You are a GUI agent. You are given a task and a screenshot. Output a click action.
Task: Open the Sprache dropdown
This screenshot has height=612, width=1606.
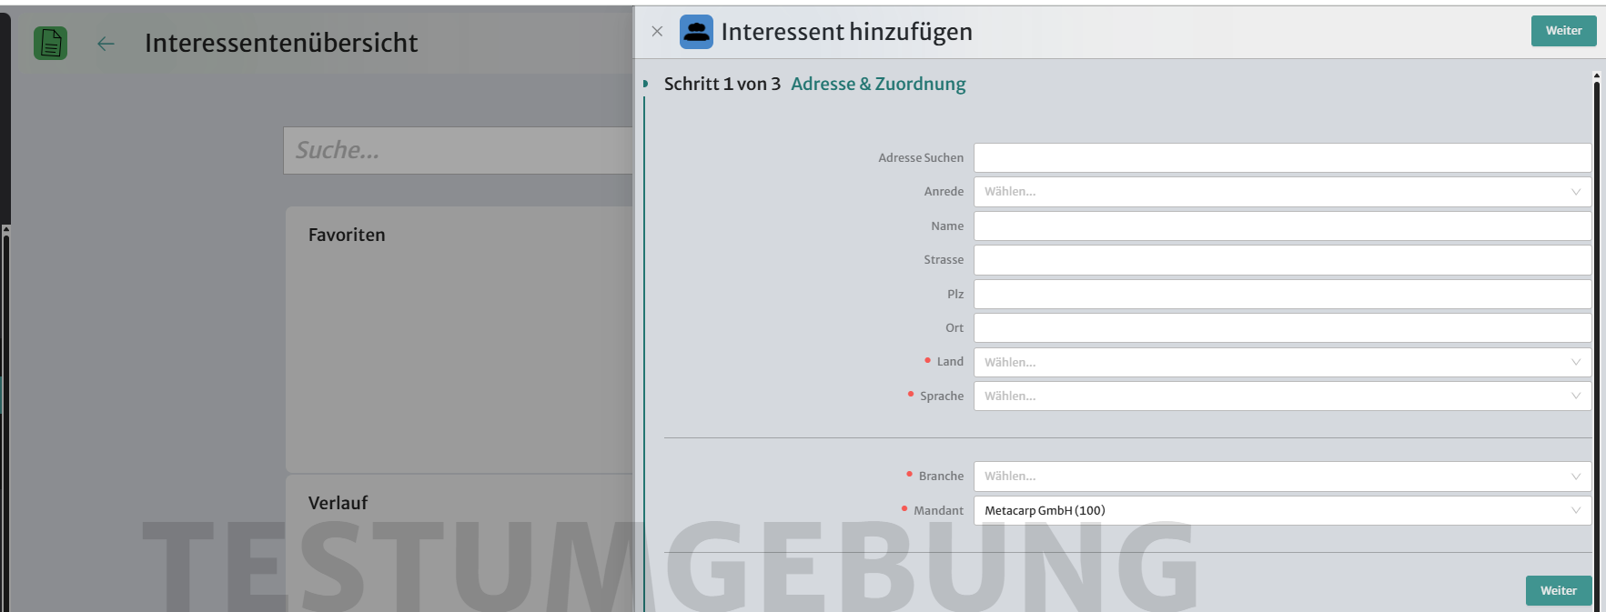[1282, 396]
